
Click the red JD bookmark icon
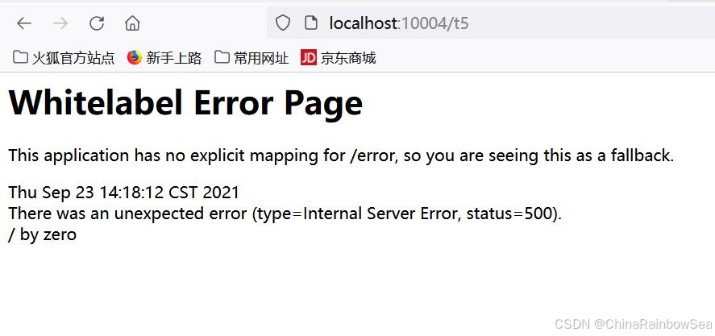[x=309, y=57]
